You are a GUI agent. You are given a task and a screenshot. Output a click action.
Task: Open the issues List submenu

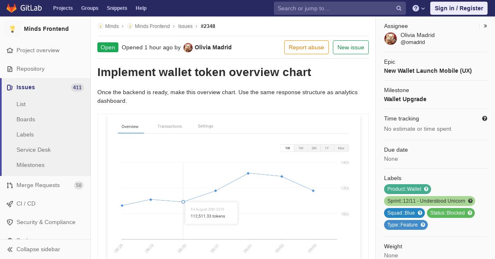point(21,104)
